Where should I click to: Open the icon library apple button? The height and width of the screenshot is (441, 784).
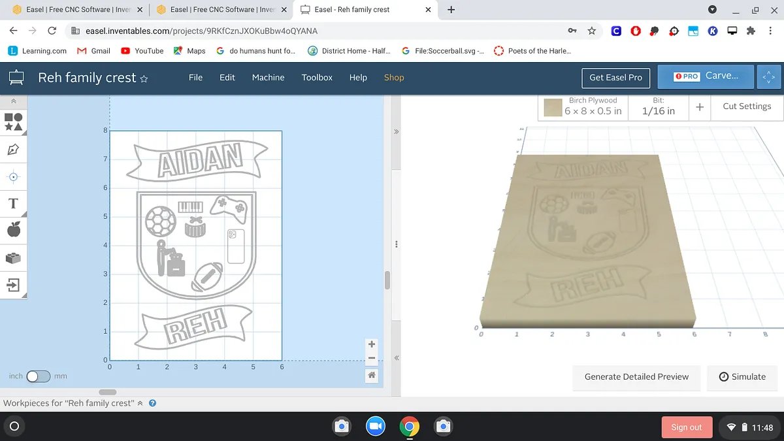click(x=13, y=229)
